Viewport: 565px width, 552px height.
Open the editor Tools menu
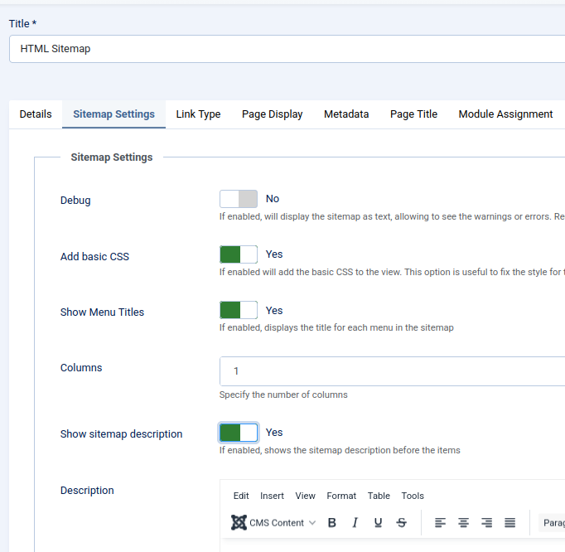(413, 496)
